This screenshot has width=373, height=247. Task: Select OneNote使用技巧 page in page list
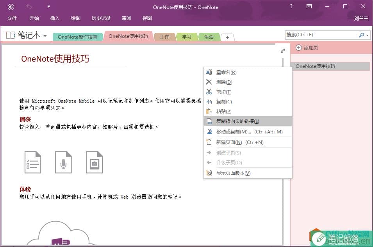[331, 66]
